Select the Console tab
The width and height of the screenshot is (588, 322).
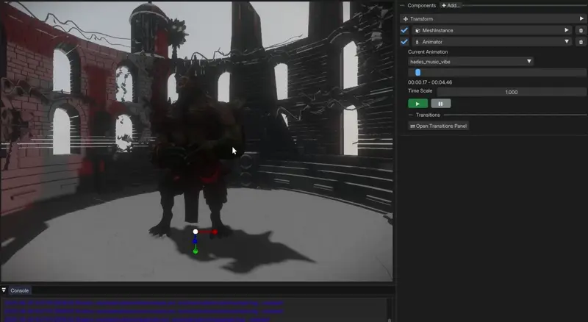[20, 290]
